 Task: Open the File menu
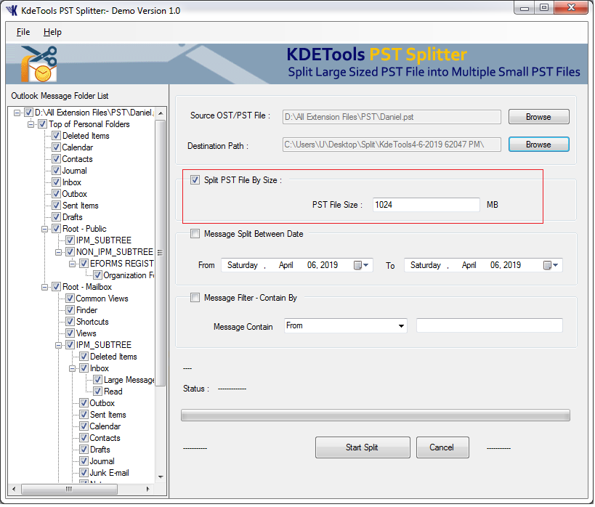[x=23, y=32]
